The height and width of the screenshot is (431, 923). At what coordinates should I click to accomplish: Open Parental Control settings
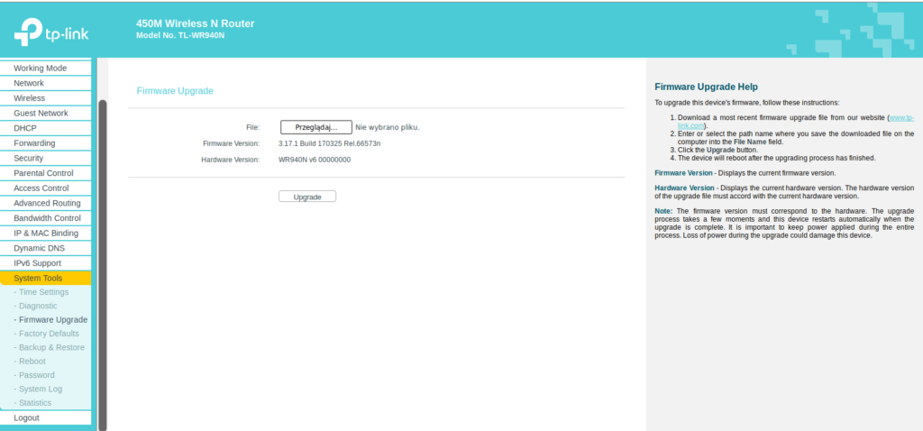[43, 173]
